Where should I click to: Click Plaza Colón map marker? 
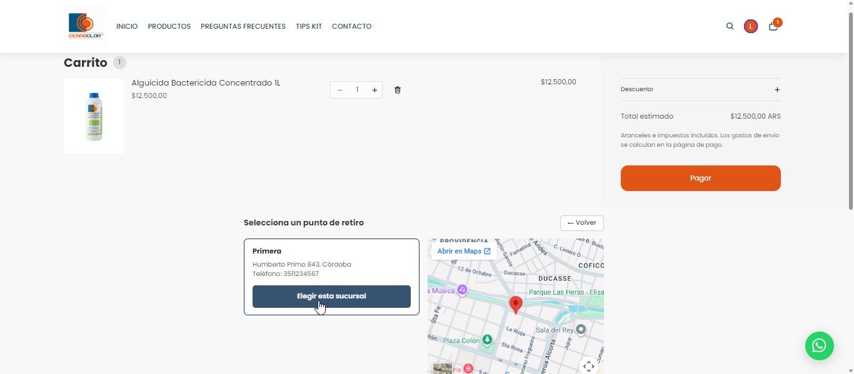487,340
